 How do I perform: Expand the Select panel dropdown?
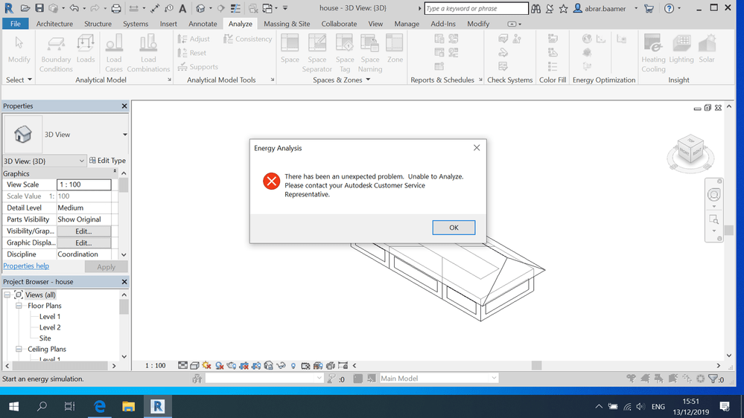(x=30, y=80)
